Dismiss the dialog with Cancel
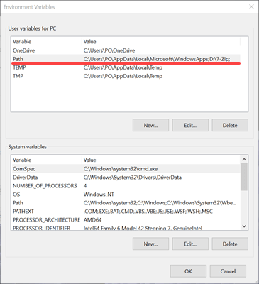 click(x=228, y=271)
